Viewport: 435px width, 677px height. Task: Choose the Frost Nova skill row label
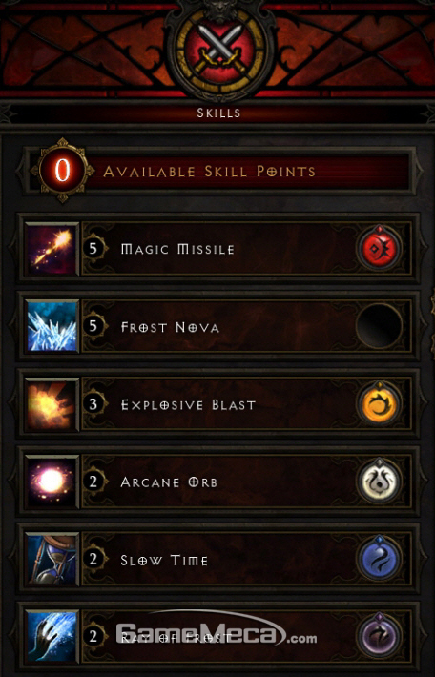[170, 327]
